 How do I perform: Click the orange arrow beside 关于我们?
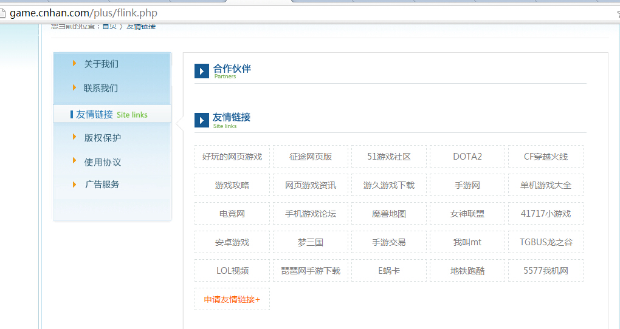tap(74, 63)
